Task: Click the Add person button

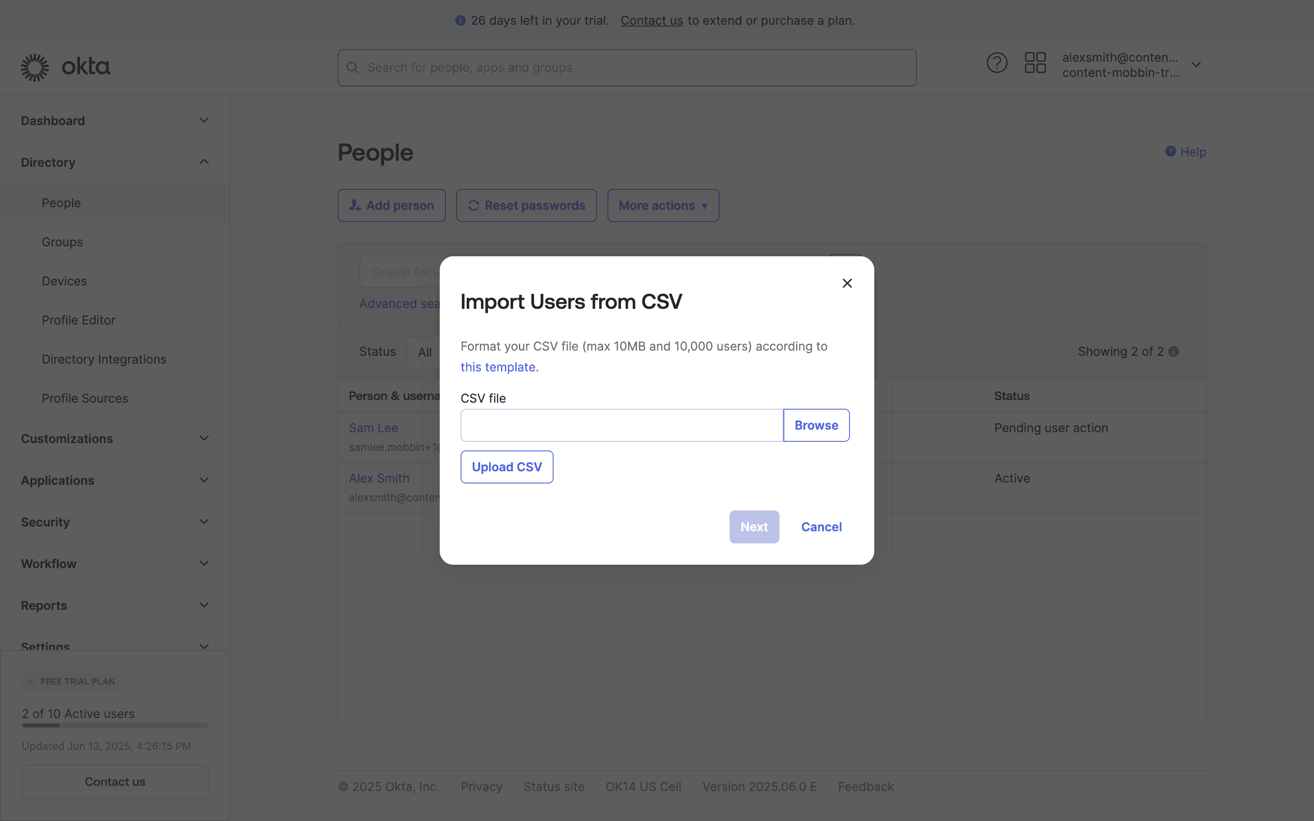Action: point(392,206)
